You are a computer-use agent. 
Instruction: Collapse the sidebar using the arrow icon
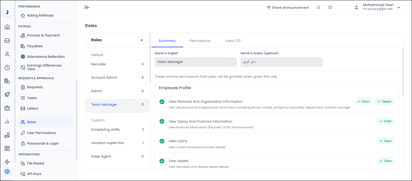pyautogui.click(x=87, y=8)
